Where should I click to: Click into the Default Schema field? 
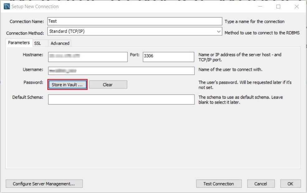pos(121,99)
